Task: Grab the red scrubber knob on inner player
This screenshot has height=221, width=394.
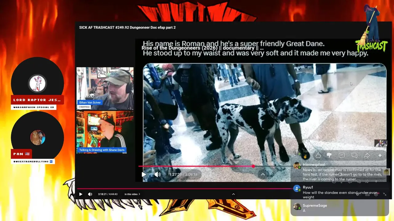Action: [253, 166]
